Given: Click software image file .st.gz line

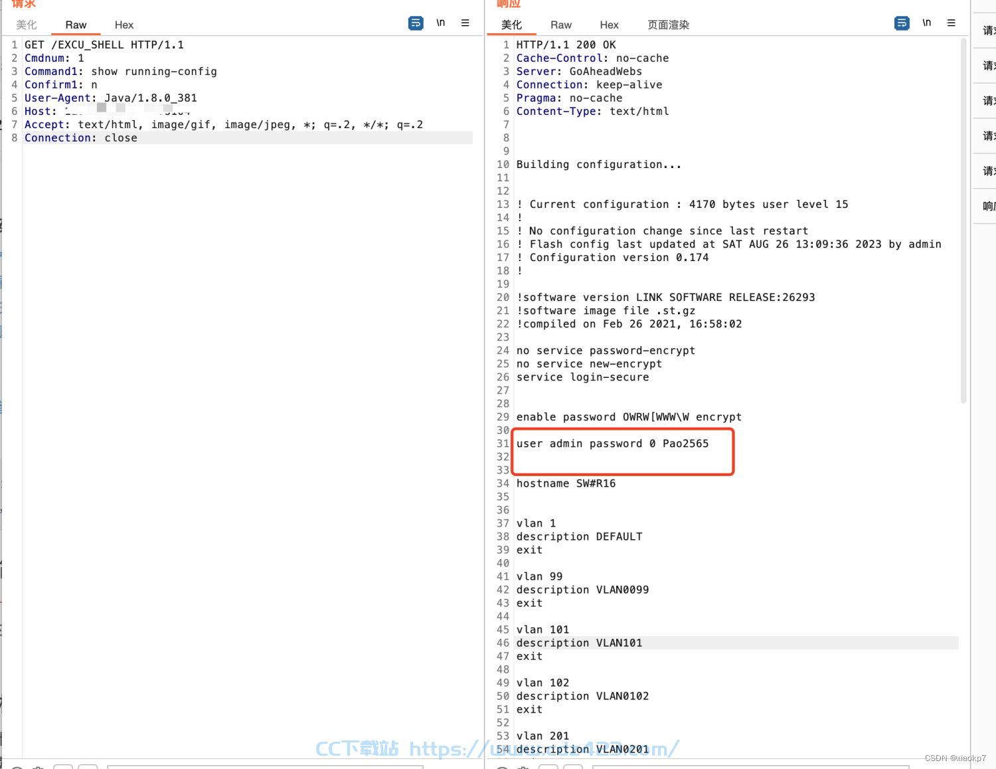Looking at the screenshot, I should [x=606, y=311].
